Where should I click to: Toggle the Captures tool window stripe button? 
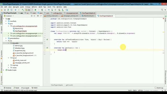pos(1,30)
